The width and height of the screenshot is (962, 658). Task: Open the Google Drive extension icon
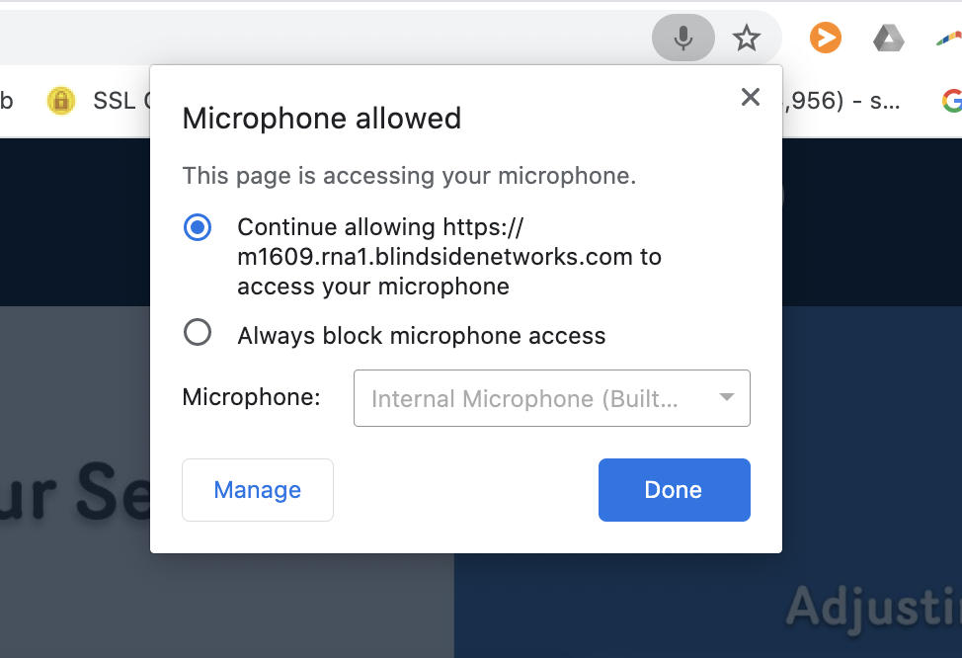[x=888, y=39]
